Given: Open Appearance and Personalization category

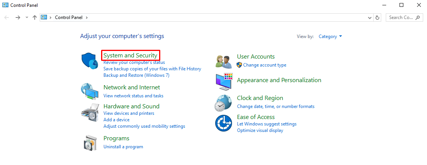Looking at the screenshot, I should tap(279, 80).
